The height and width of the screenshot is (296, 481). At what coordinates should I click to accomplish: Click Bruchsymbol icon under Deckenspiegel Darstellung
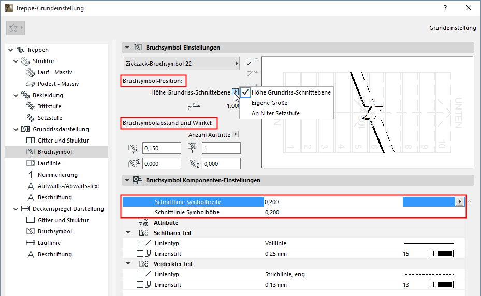coord(31,231)
